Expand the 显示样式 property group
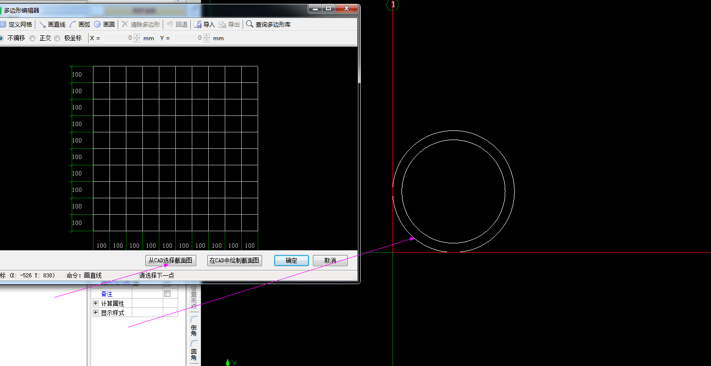This screenshot has height=366, width=711. point(95,313)
